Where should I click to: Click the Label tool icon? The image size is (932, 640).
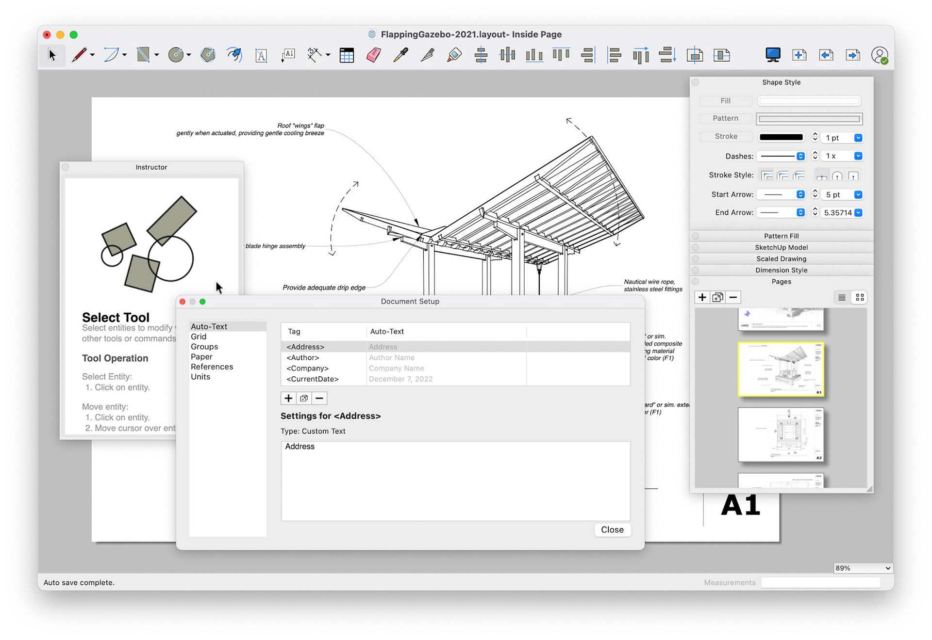[288, 55]
